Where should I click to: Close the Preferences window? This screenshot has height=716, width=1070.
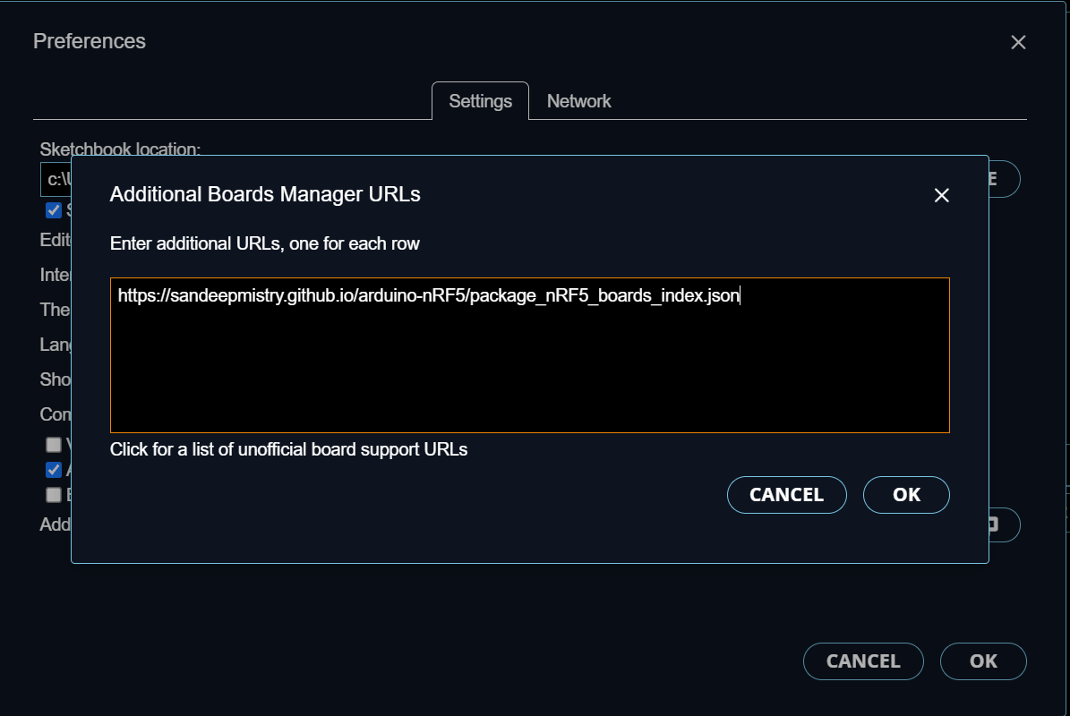(1018, 42)
